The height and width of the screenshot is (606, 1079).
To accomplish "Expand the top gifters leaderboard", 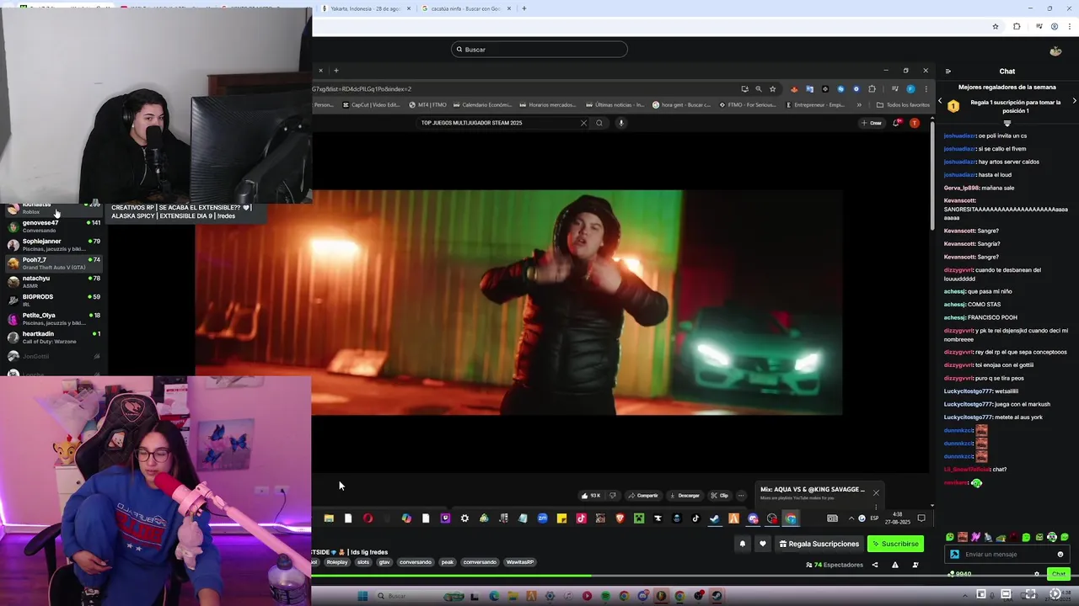I will coord(1007,123).
